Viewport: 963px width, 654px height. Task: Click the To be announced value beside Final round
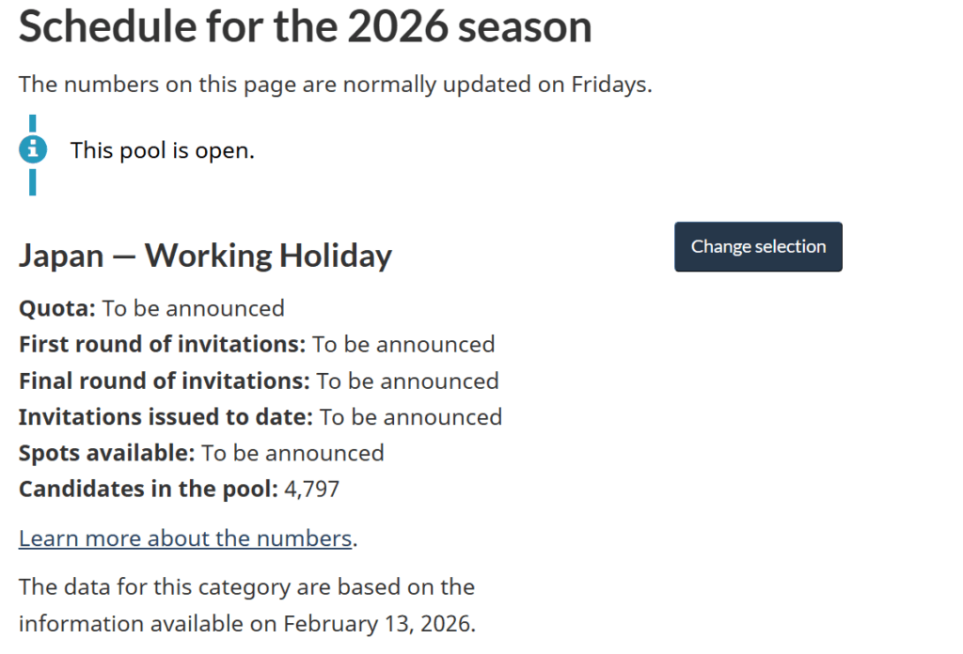407,381
